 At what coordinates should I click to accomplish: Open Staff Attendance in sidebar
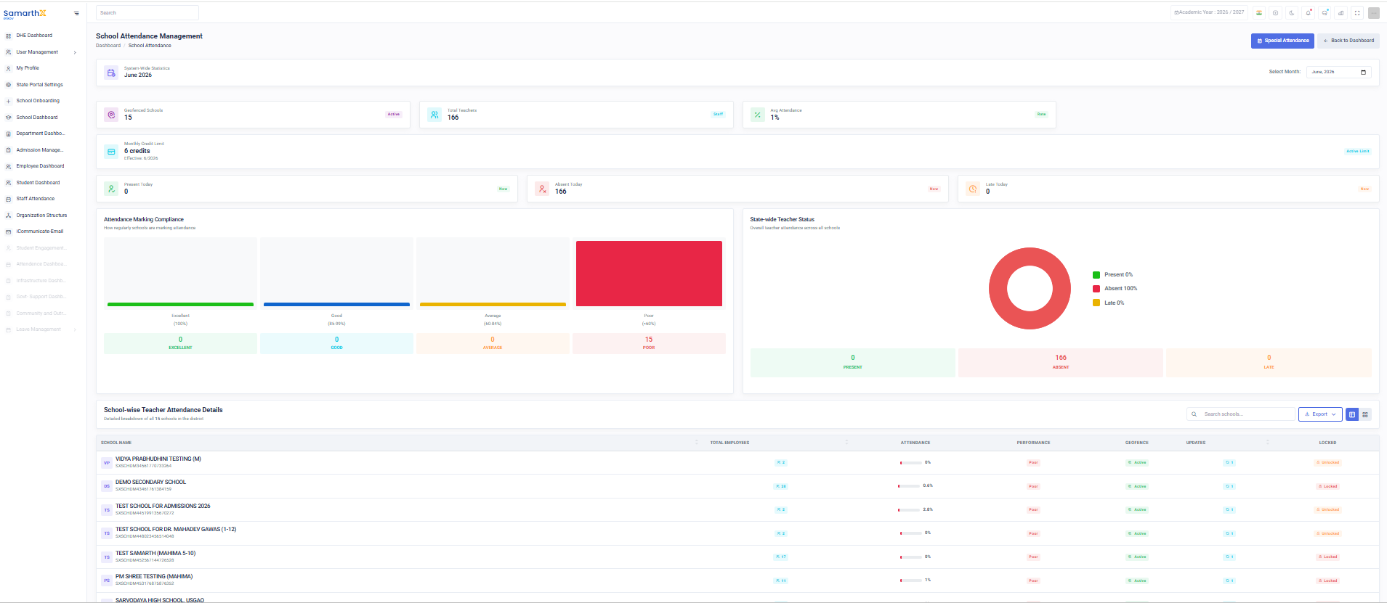[36, 199]
